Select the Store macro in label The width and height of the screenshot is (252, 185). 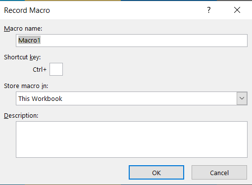point(26,86)
